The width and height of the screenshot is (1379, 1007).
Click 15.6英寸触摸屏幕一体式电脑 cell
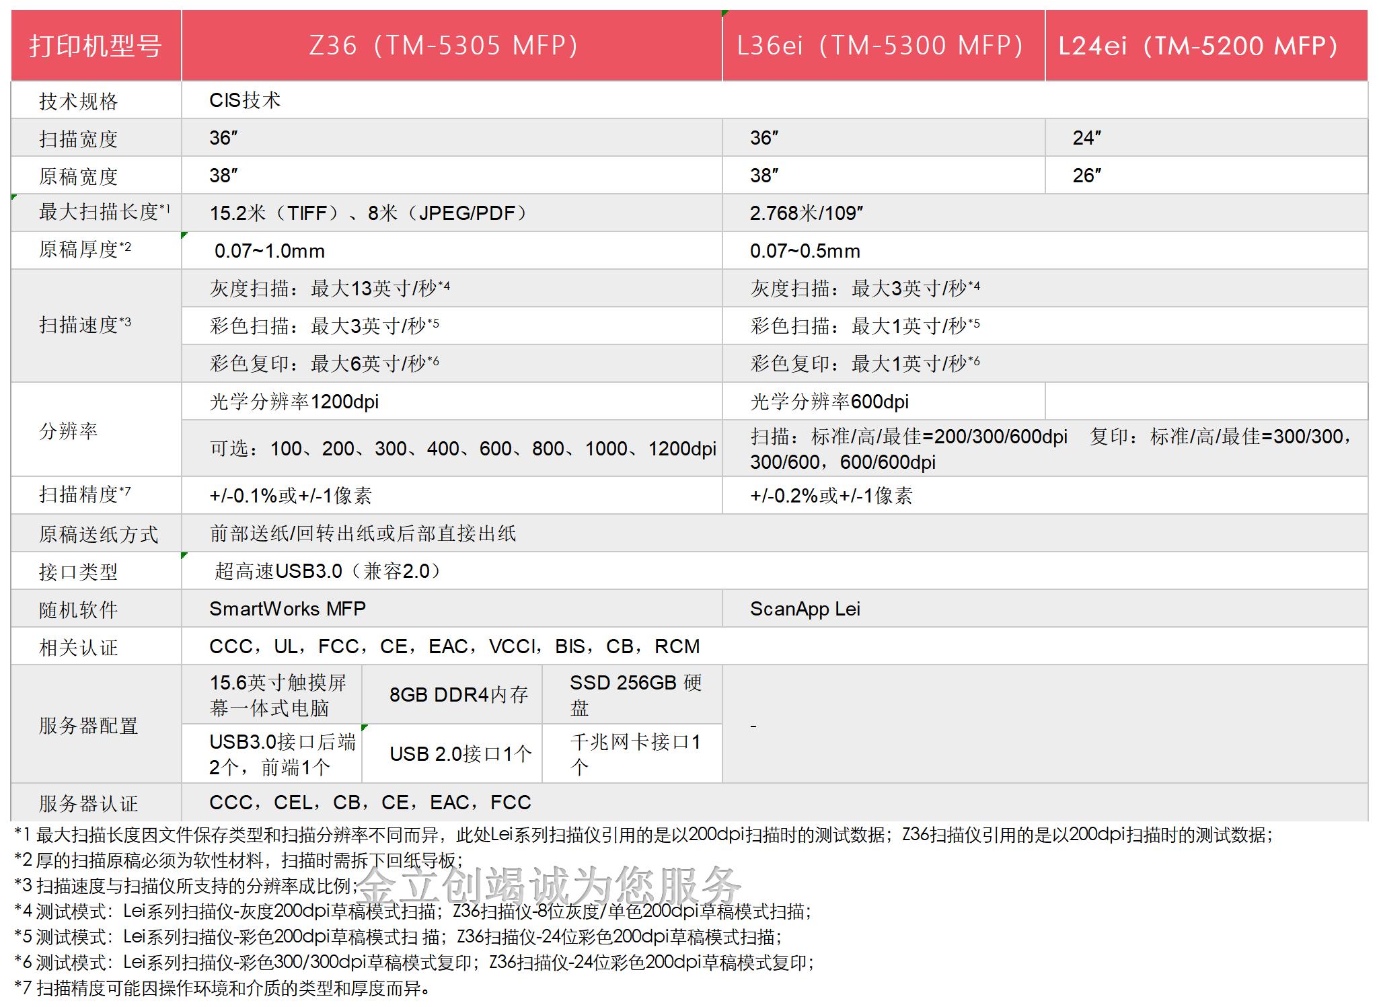pos(272,695)
